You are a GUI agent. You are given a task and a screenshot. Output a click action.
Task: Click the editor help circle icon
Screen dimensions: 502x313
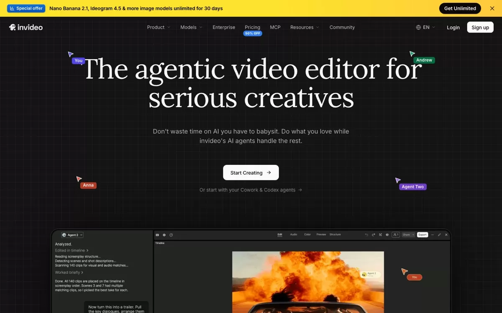click(171, 235)
